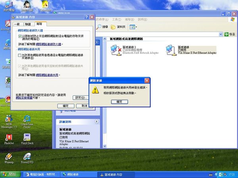Click scroll down arrow in explorer side pane
This screenshot has width=238, height=178.
(105, 146)
